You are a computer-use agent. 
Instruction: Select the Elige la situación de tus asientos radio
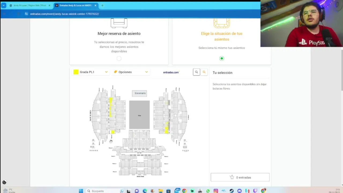point(222,58)
